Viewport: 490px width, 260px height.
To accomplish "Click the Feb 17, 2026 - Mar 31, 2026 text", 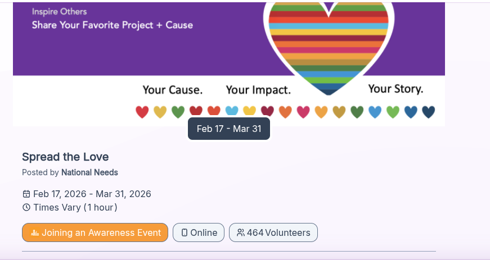I will pos(92,194).
